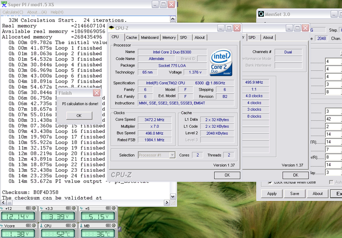The height and width of the screenshot is (238, 342).
Task: Close the +5 voltage gadget
Action: (114, 208)
